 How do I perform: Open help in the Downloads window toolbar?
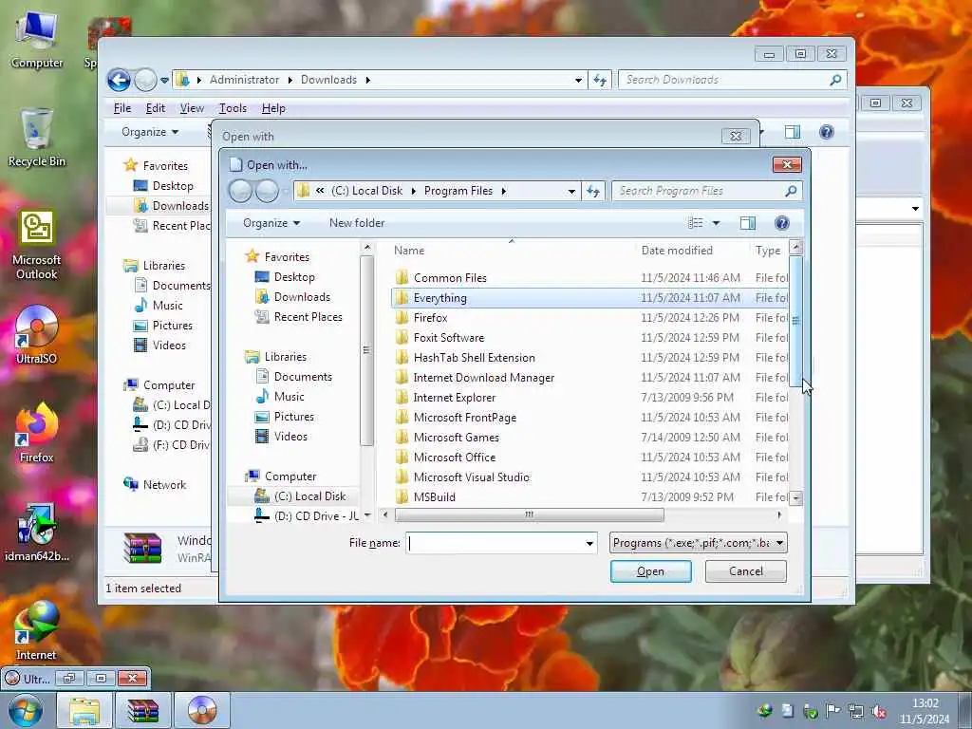coord(827,132)
